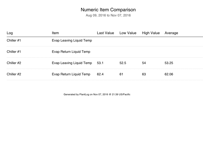This screenshot has width=203, height=152.
Task: Click high value '54'
Action: pyautogui.click(x=144, y=63)
